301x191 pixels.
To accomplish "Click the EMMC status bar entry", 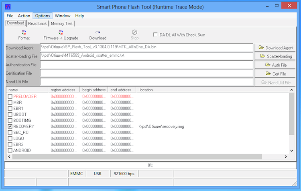I will 77,173.
